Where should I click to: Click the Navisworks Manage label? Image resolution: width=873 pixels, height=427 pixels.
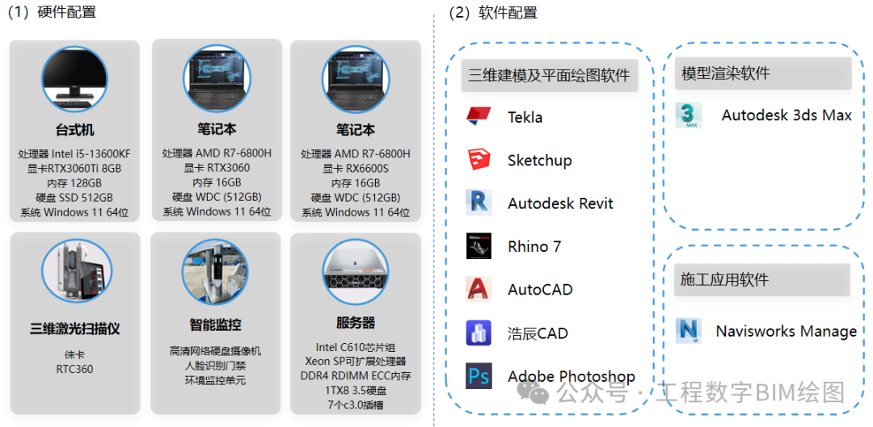(x=787, y=332)
